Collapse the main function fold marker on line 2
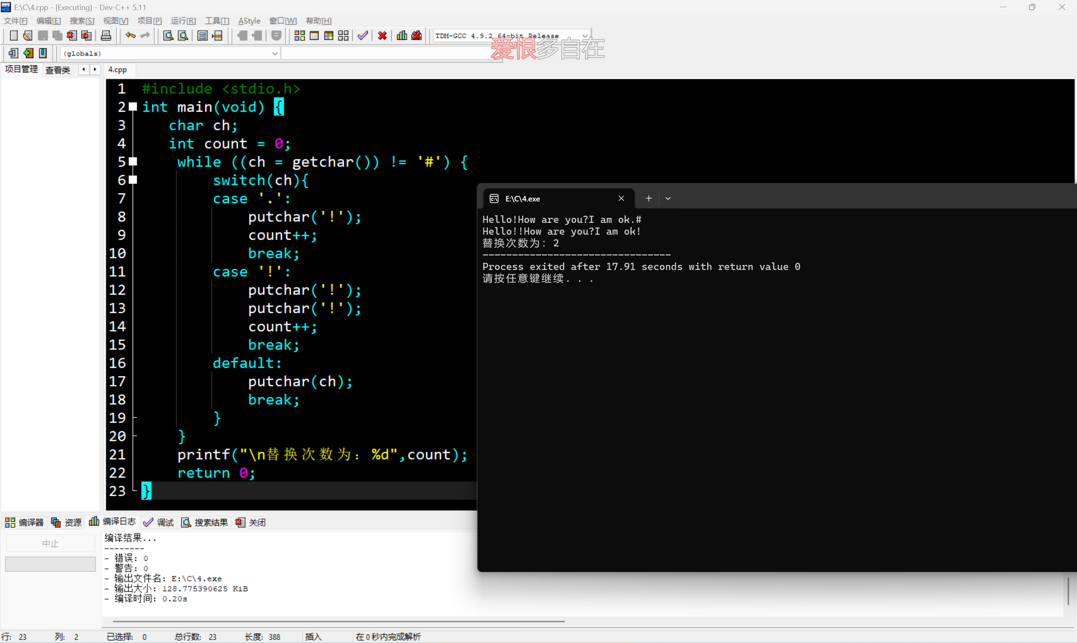1077x643 pixels. pos(133,106)
